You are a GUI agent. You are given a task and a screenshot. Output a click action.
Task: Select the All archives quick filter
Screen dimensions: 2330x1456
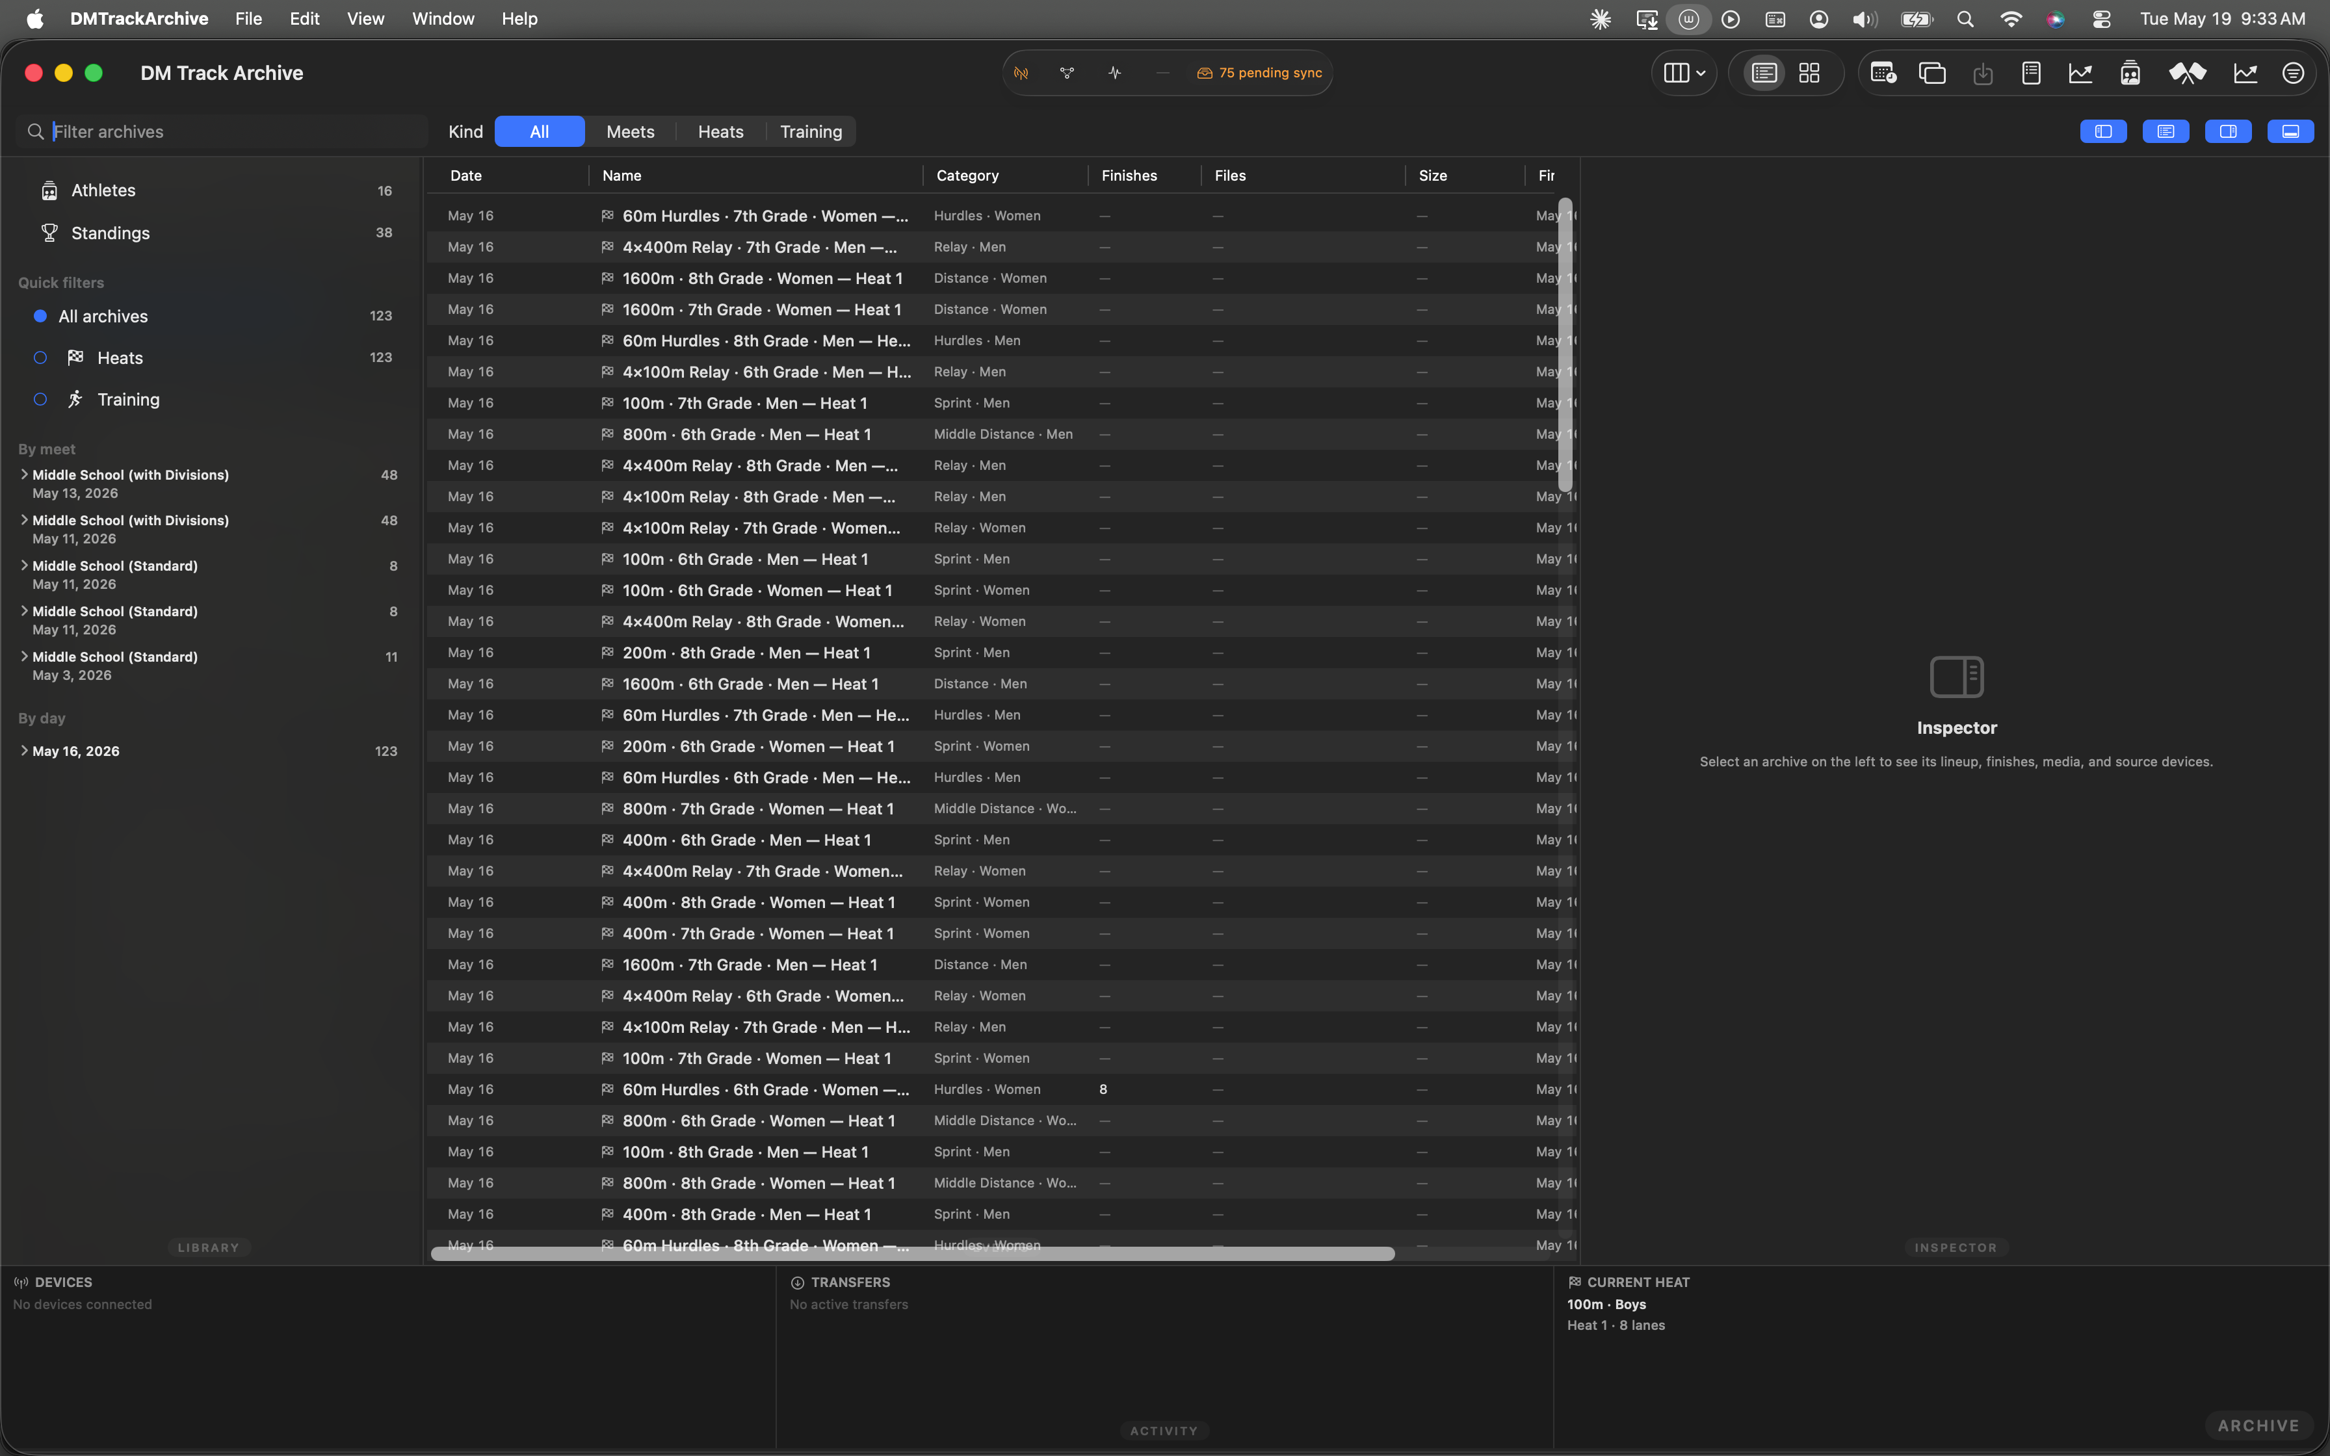click(212, 316)
